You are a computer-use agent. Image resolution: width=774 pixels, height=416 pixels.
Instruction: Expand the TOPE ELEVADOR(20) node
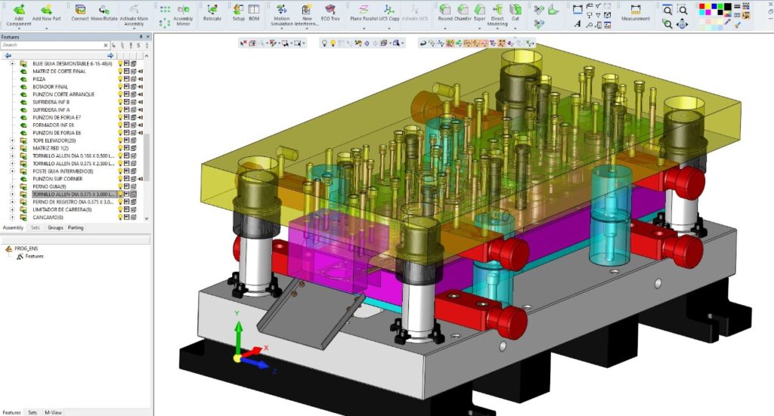[12, 140]
